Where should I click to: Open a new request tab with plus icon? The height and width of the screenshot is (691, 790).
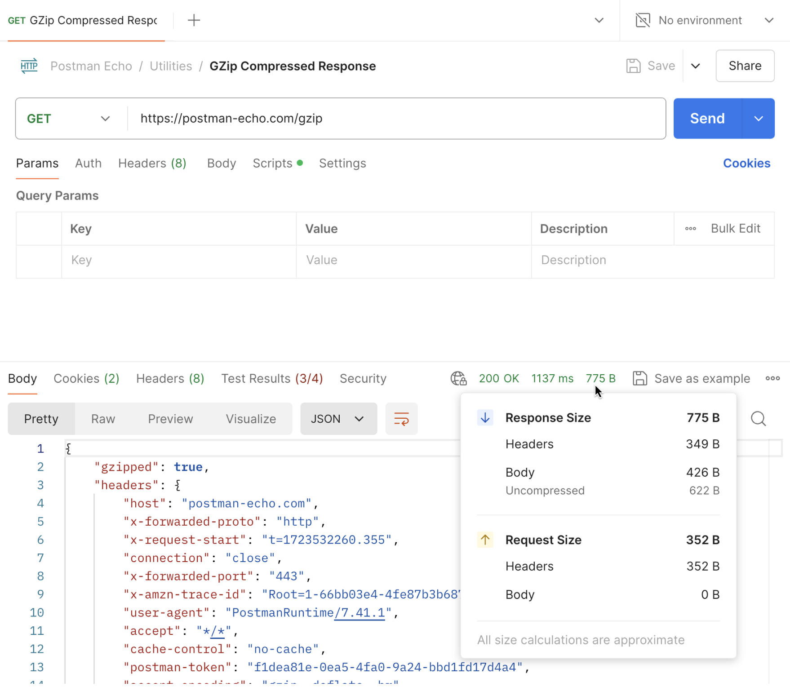point(194,20)
